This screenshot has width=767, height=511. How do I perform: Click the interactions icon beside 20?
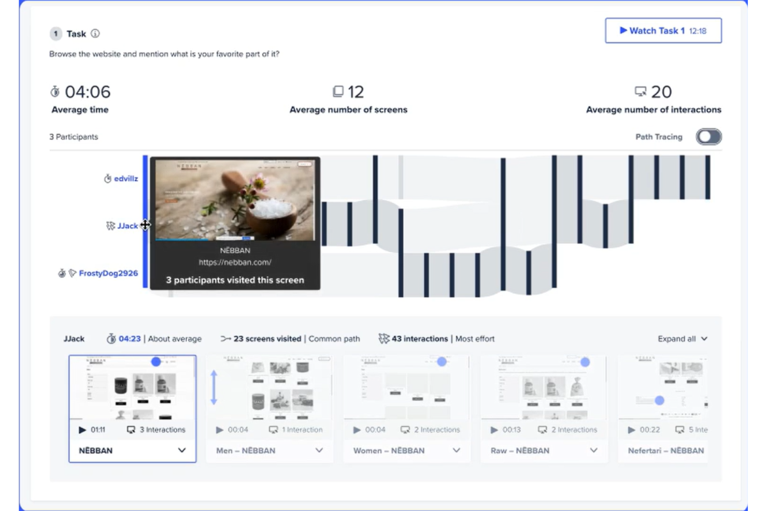tap(641, 92)
